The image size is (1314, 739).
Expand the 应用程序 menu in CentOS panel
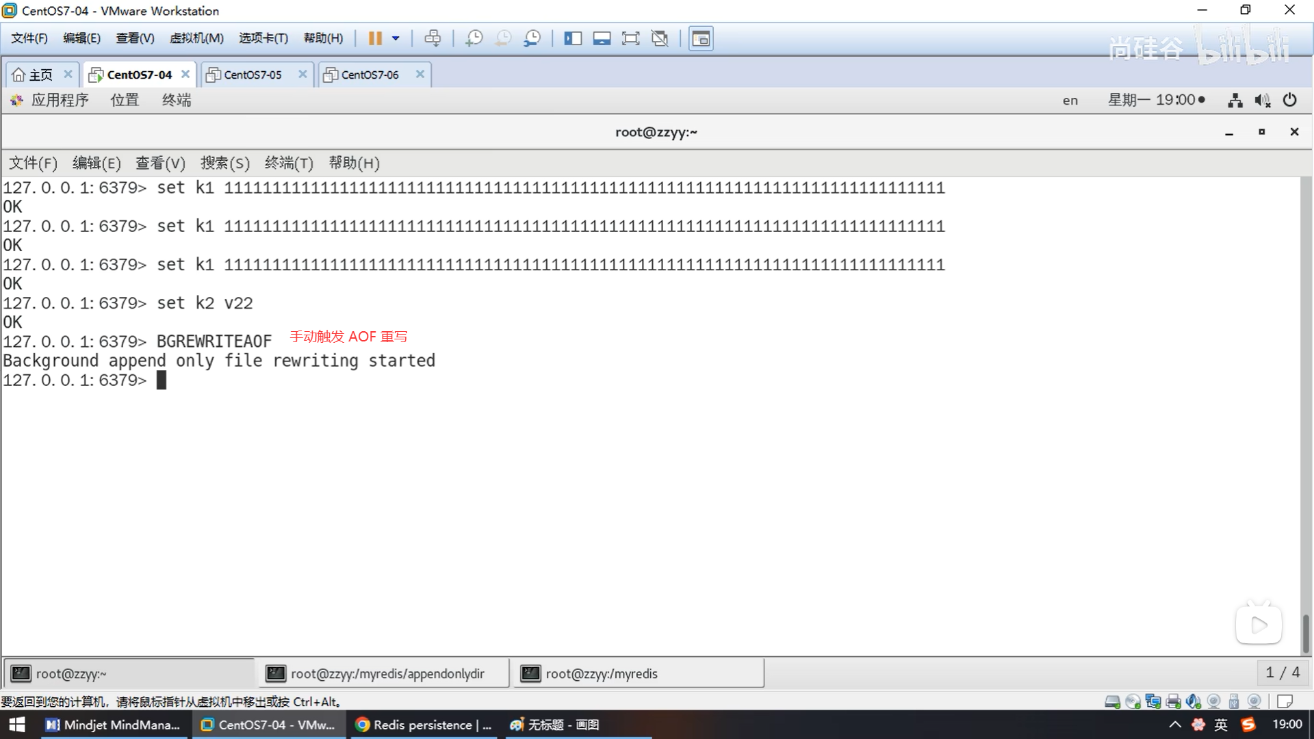[60, 101]
